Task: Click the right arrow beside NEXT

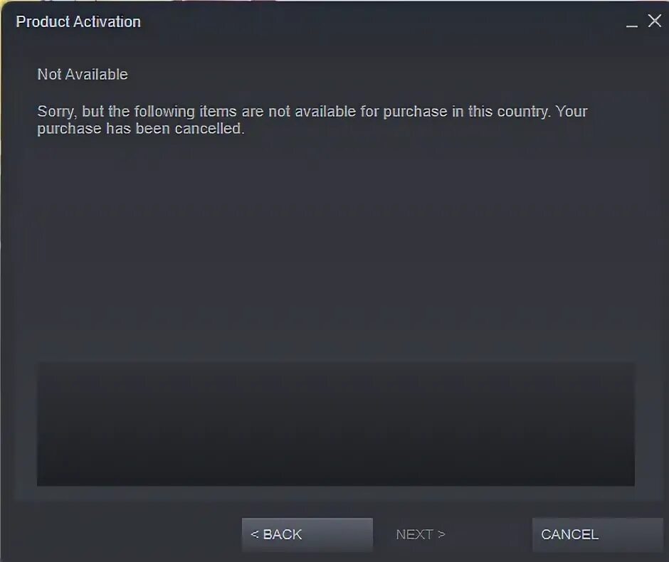Action: coord(441,534)
